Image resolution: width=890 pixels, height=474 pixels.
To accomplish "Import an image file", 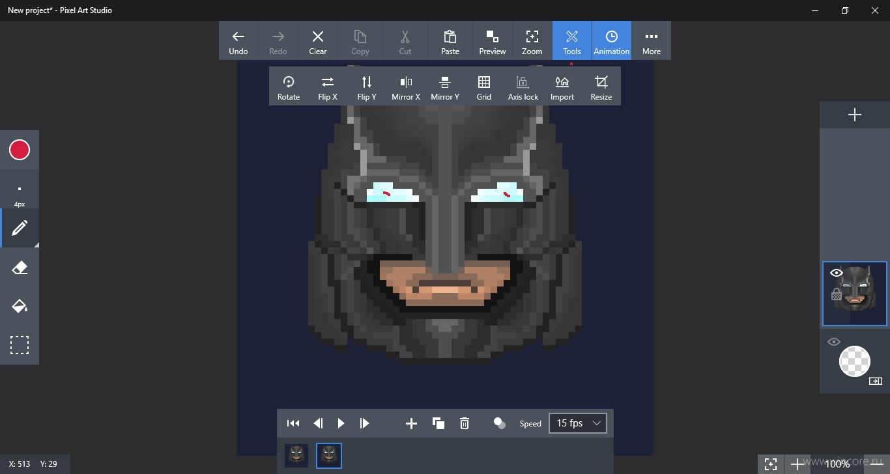I will [562, 86].
